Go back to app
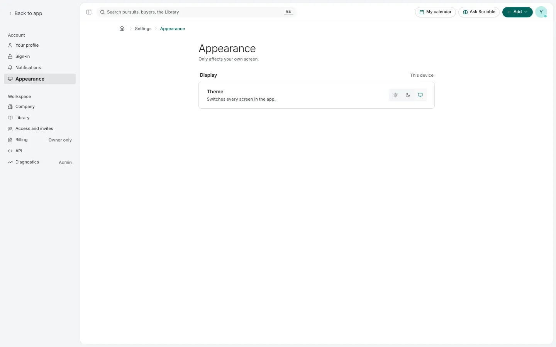Viewport: 556px width, 347px height. pos(25,13)
